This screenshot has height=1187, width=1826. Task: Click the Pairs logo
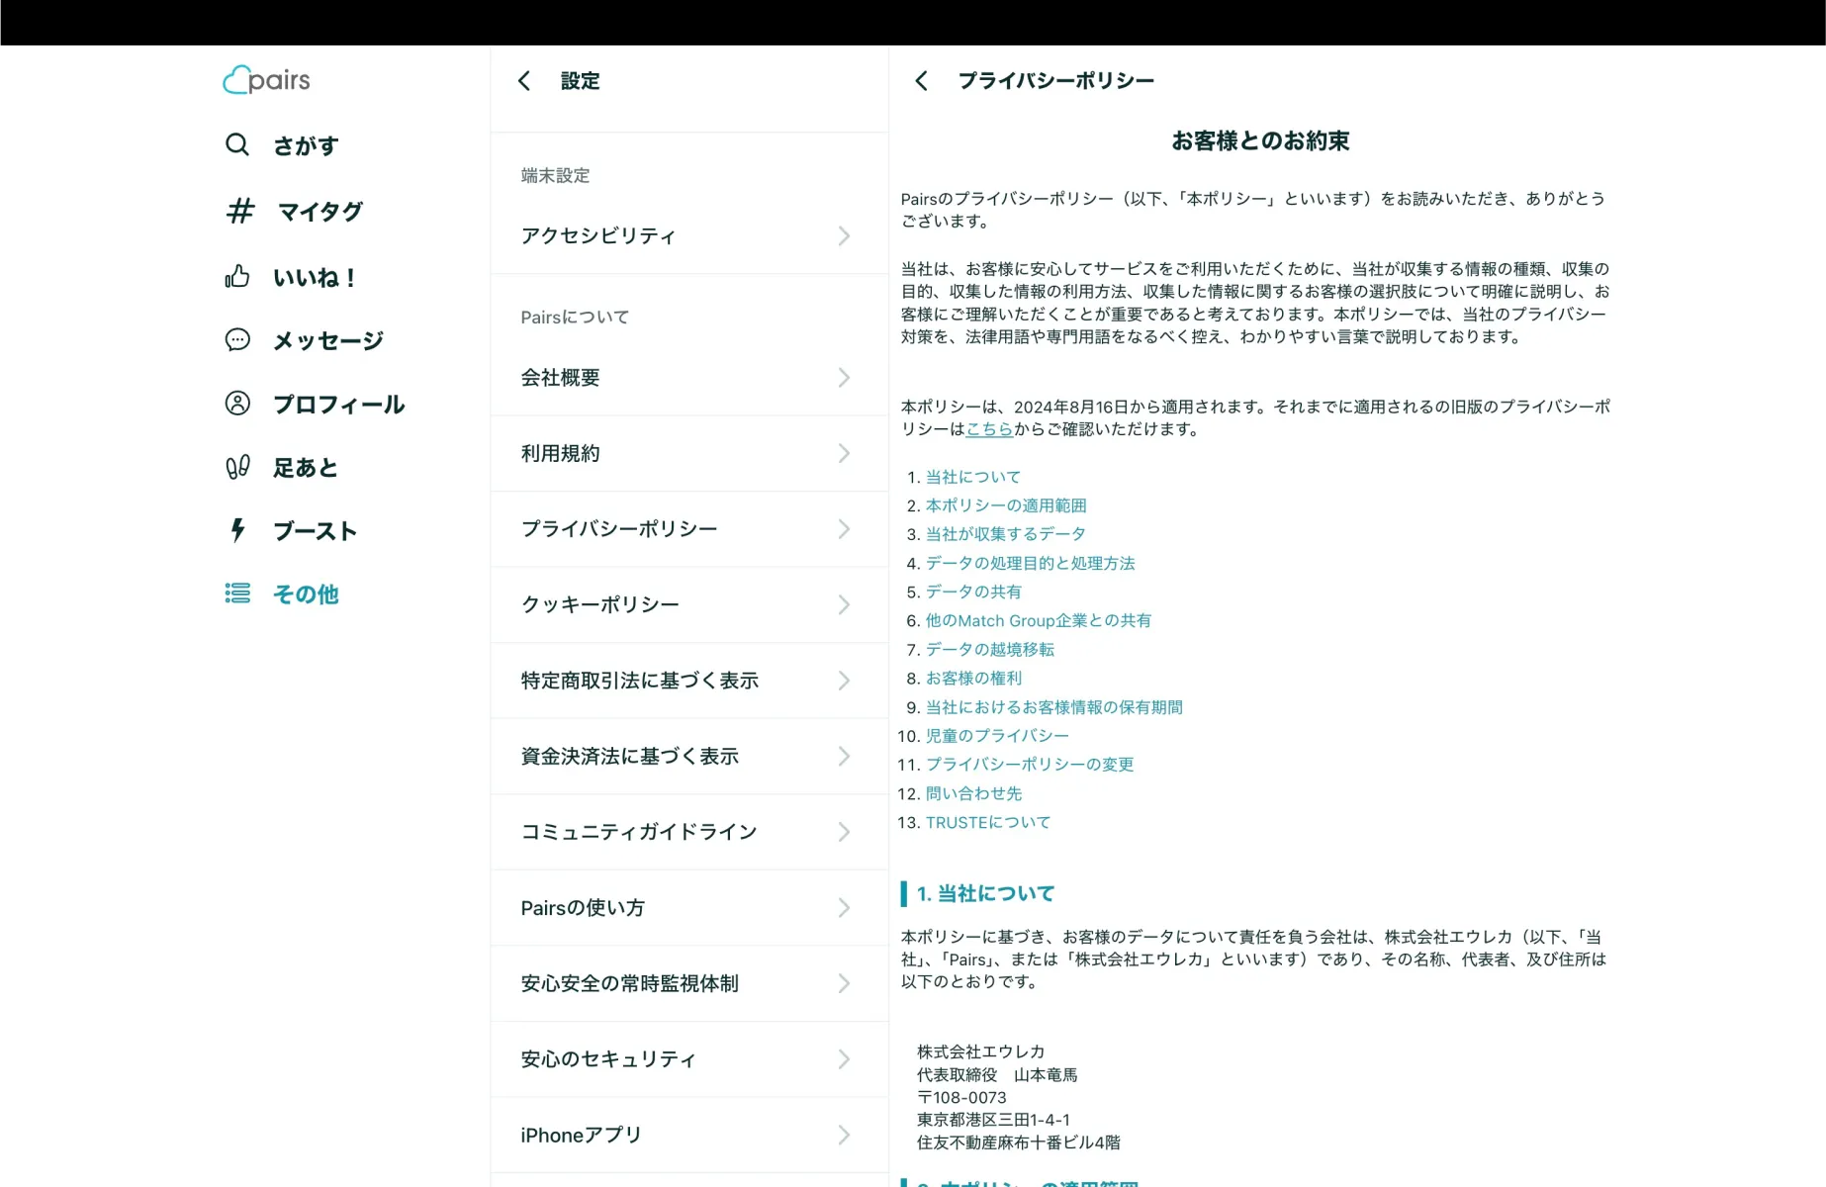point(267,80)
